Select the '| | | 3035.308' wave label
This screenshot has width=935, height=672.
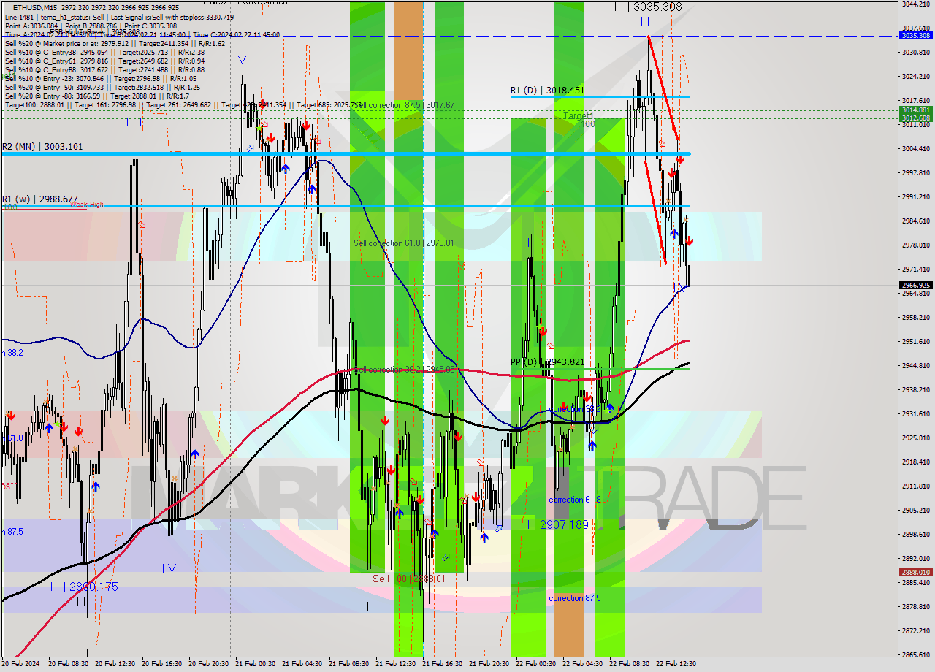(x=648, y=7)
